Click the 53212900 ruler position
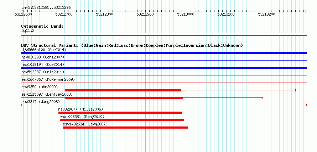The width and height of the screenshot is (317, 152). 145,14
